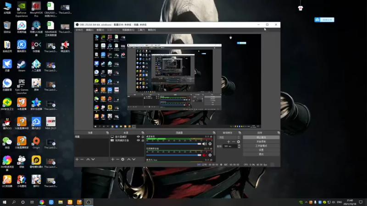Open the Windows Start menu
The height and width of the screenshot is (206, 367).
coord(5,202)
